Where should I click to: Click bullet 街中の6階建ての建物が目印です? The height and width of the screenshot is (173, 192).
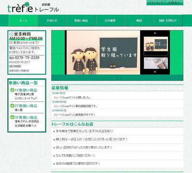78,163
